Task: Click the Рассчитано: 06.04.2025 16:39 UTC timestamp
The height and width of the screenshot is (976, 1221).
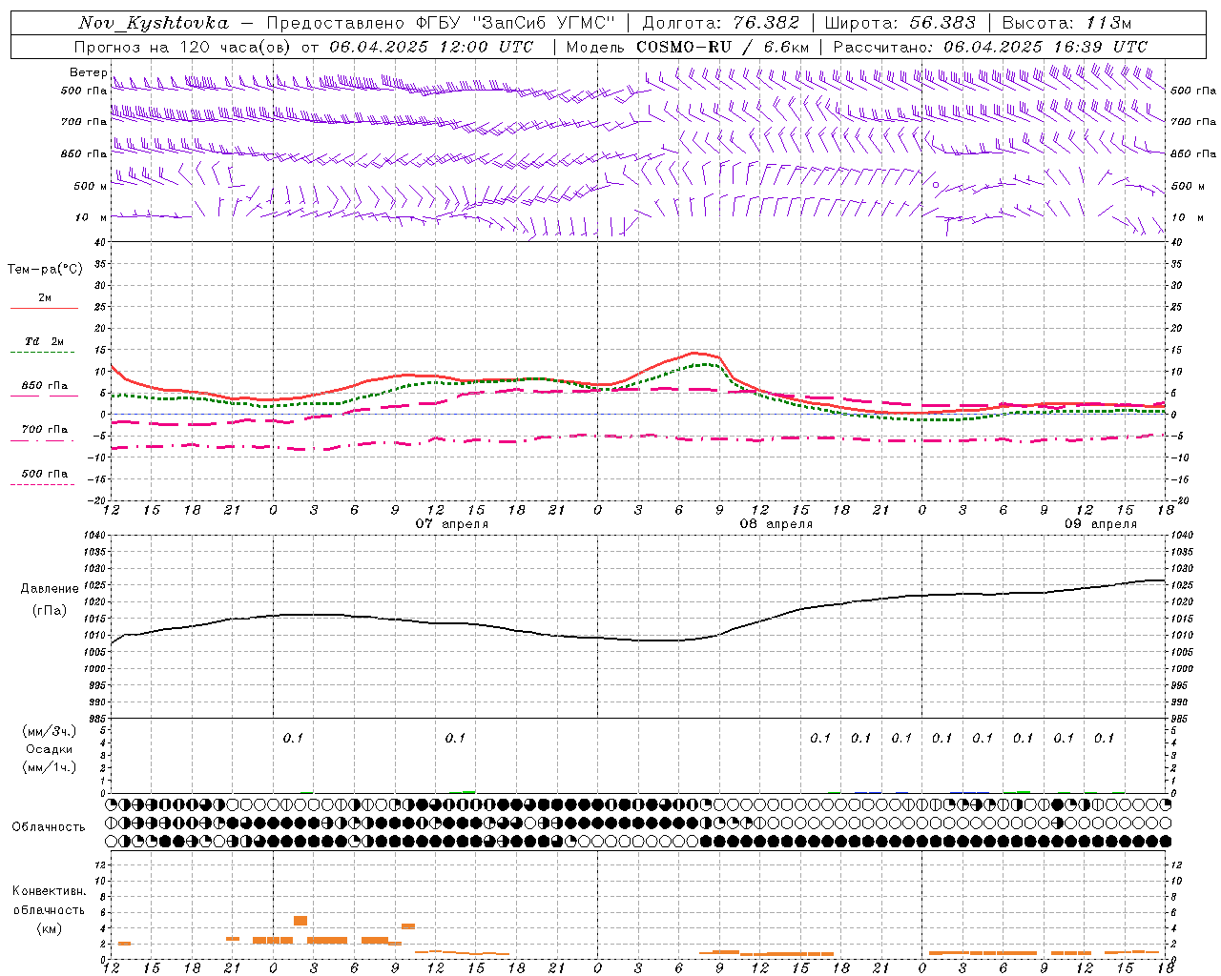Action: [x=990, y=47]
